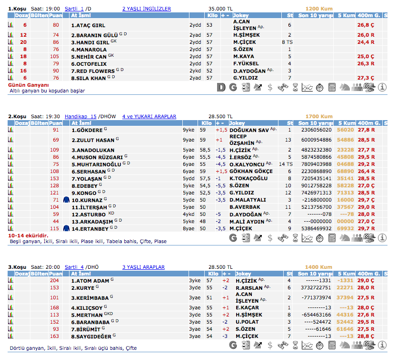Click the Jokey column header in race 2
The width and height of the screenshot is (397, 357).
click(x=243, y=123)
